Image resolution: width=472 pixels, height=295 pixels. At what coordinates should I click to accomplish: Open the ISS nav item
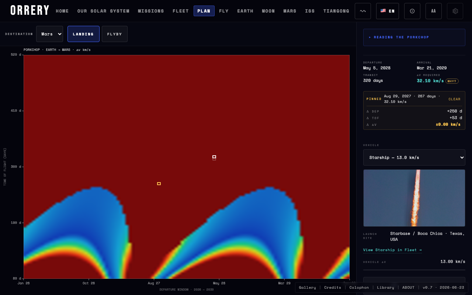tap(310, 11)
